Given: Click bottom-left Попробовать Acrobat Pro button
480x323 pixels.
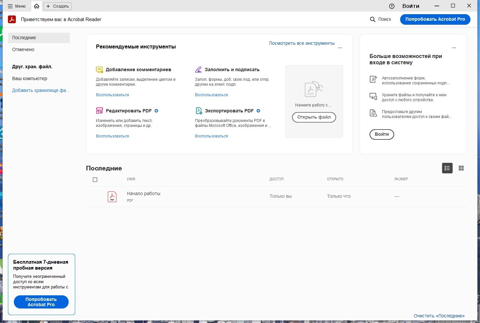Looking at the screenshot, I should coord(41,302).
